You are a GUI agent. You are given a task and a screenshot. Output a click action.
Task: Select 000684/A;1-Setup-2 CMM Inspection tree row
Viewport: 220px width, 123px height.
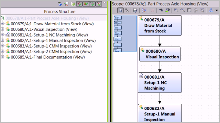click(x=51, y=52)
